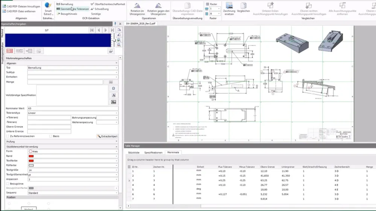Click the +Toleranz input field
Screen dimensions: 376x211
(49, 118)
